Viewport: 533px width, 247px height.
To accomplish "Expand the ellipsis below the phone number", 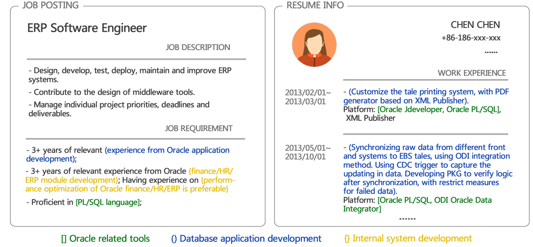I will point(491,52).
